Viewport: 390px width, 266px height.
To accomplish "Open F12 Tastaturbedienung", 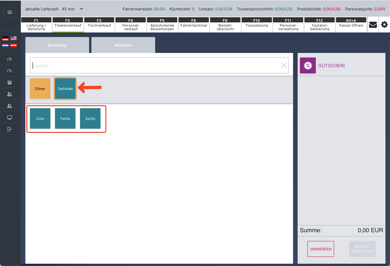I will pyautogui.click(x=320, y=24).
